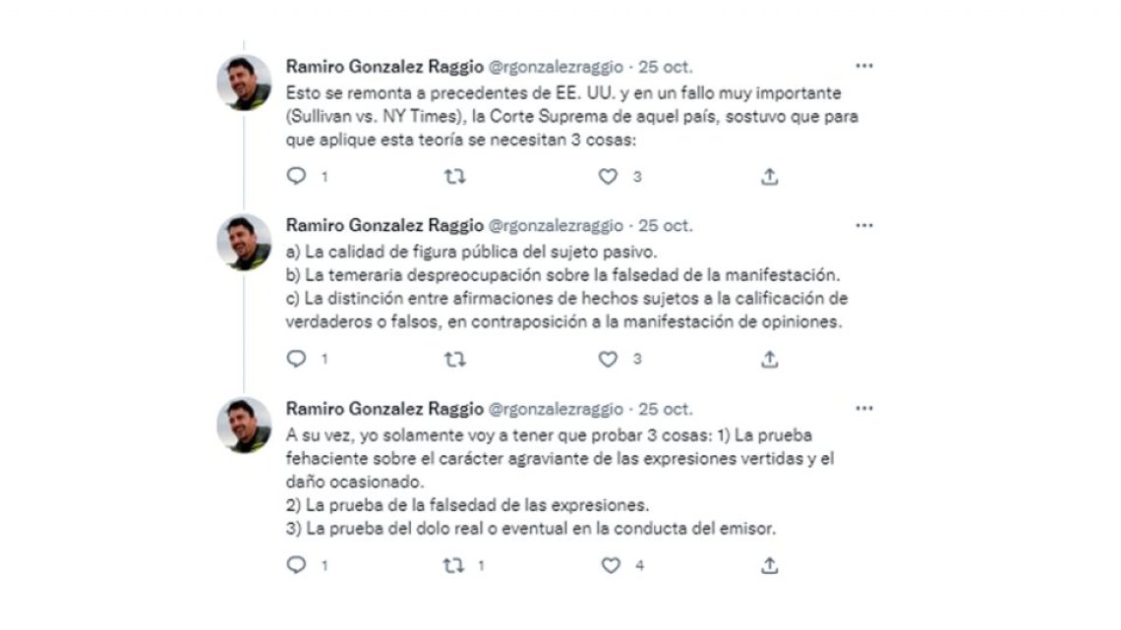Open @rgonzalezraggio handle on the third tweet
1121x630 pixels.
(556, 409)
